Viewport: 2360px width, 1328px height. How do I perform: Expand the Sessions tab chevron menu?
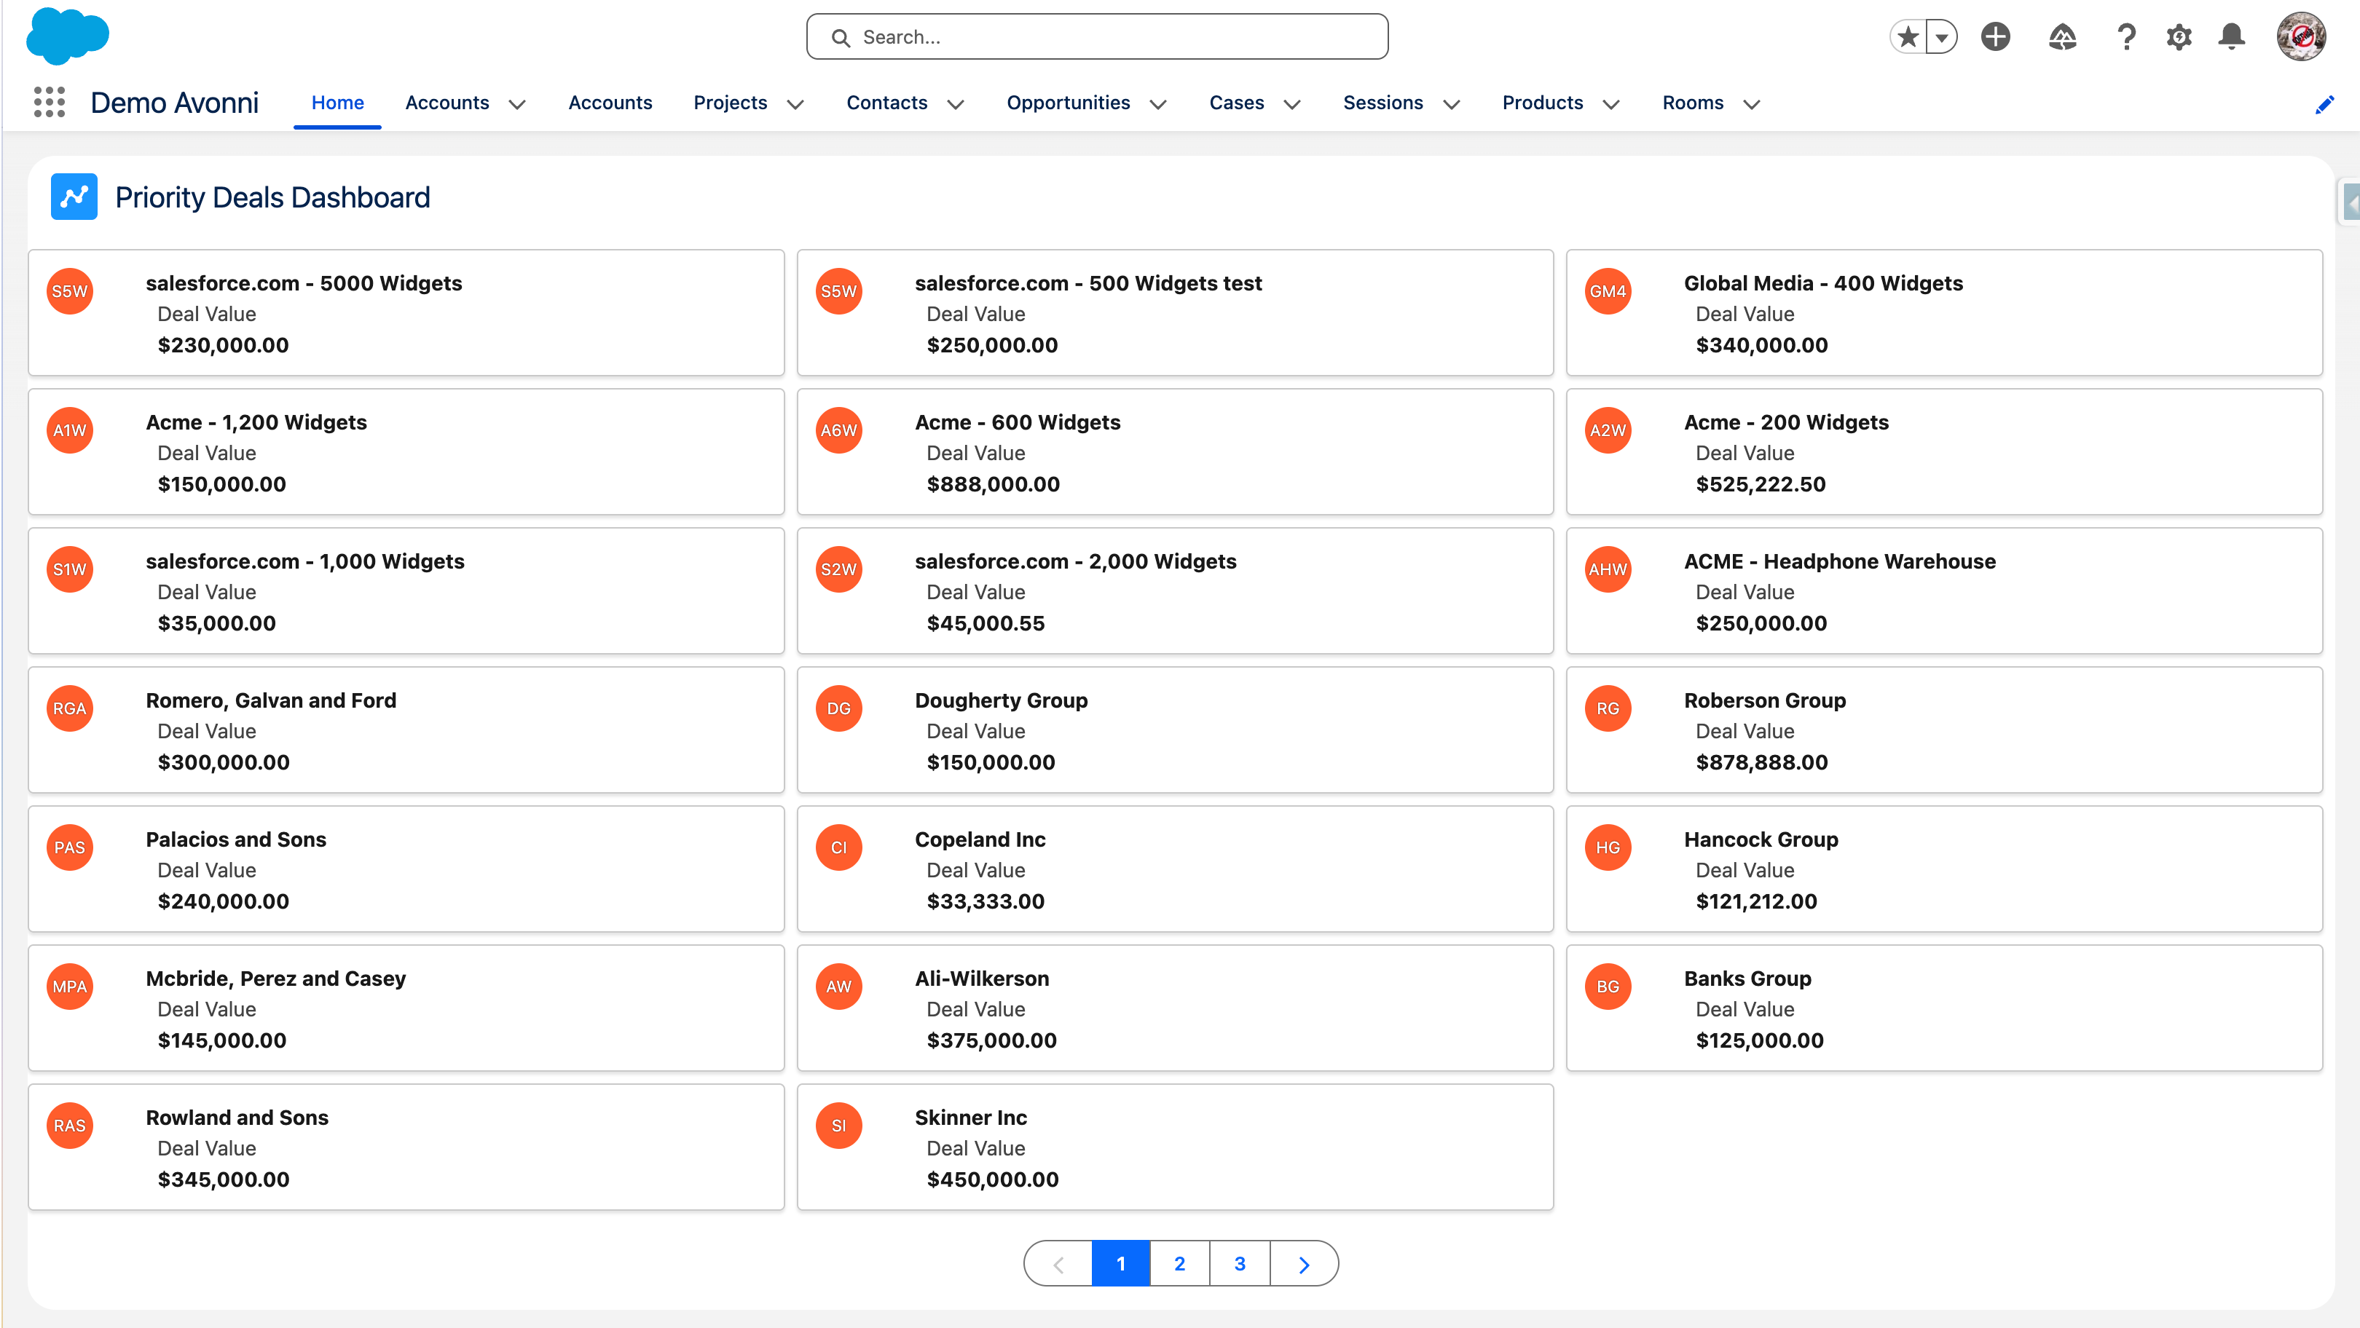pos(1451,104)
